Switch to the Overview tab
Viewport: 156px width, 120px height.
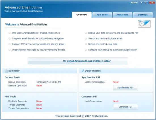82,15
